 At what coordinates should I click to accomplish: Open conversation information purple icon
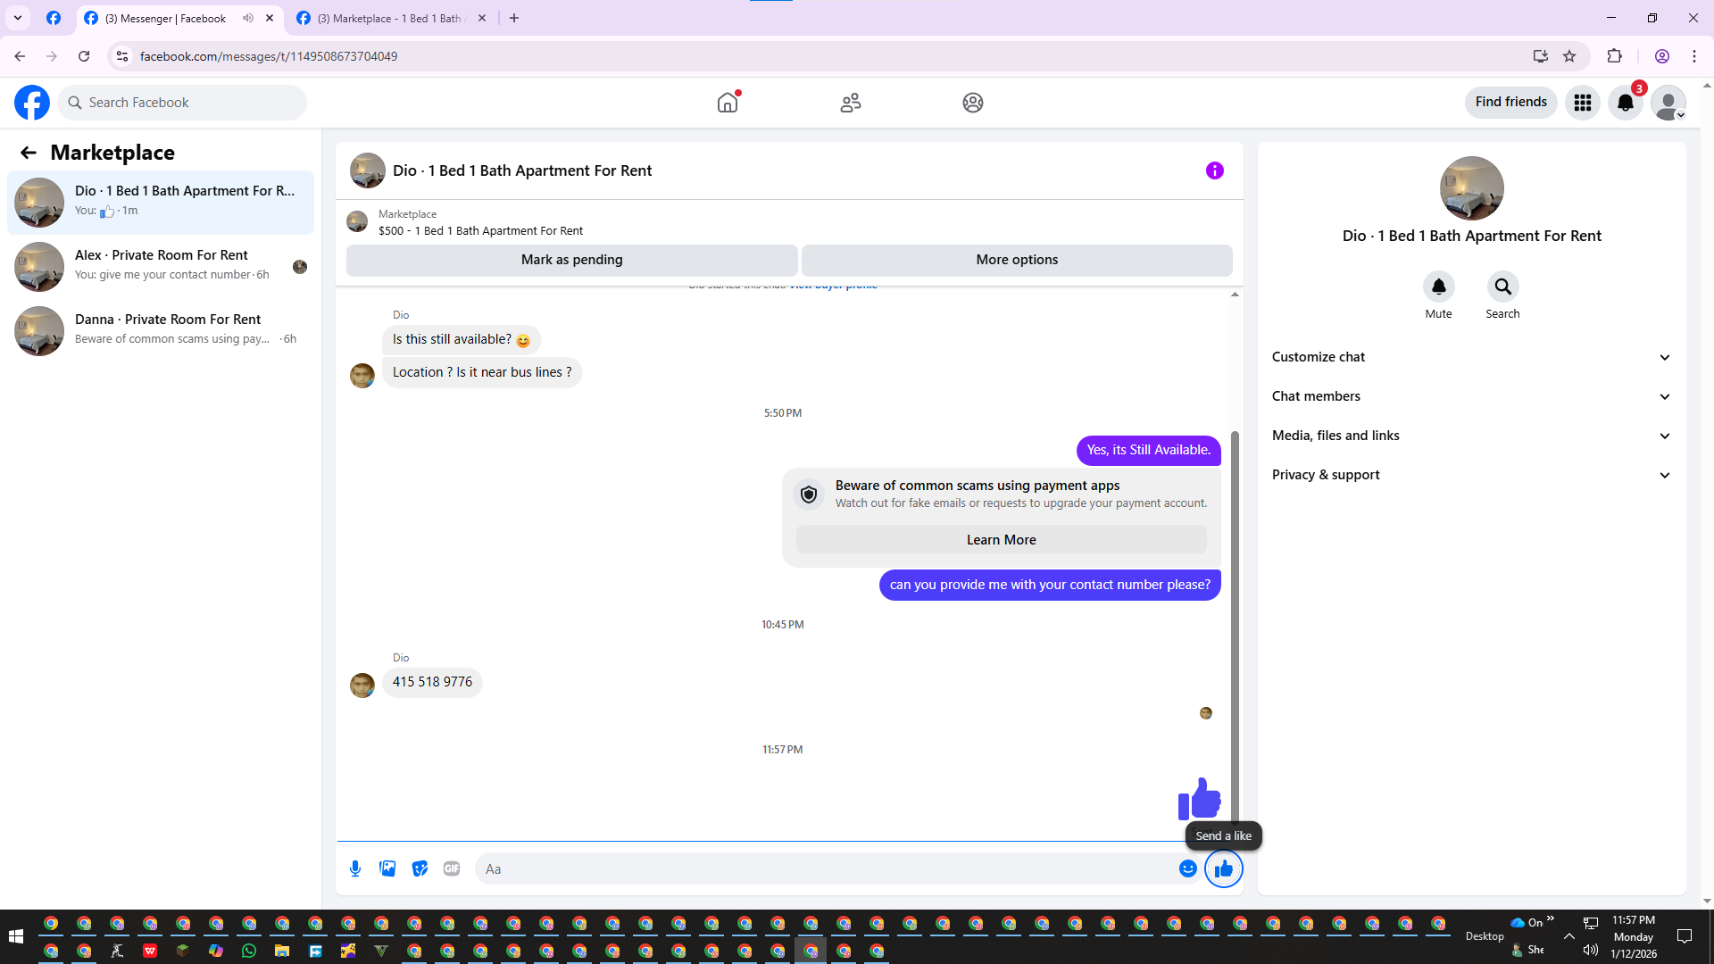(x=1214, y=170)
